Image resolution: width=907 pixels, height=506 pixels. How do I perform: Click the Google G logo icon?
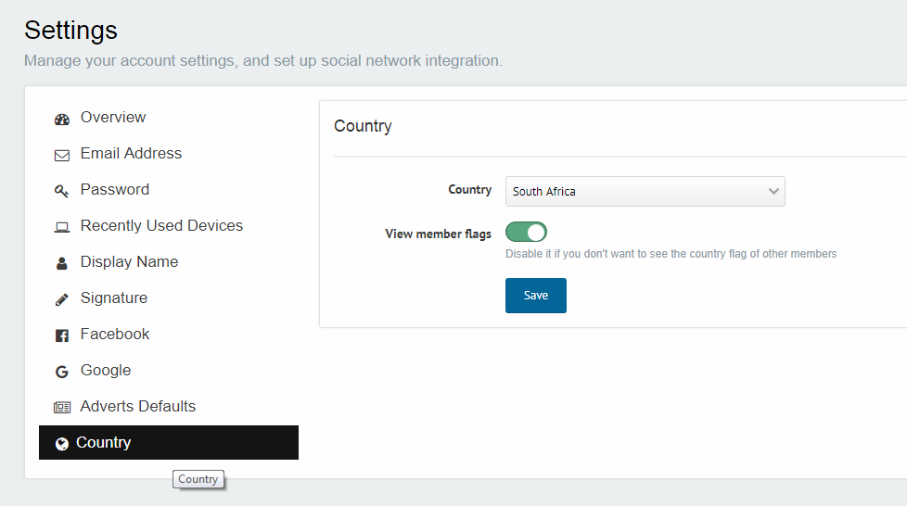pos(61,372)
